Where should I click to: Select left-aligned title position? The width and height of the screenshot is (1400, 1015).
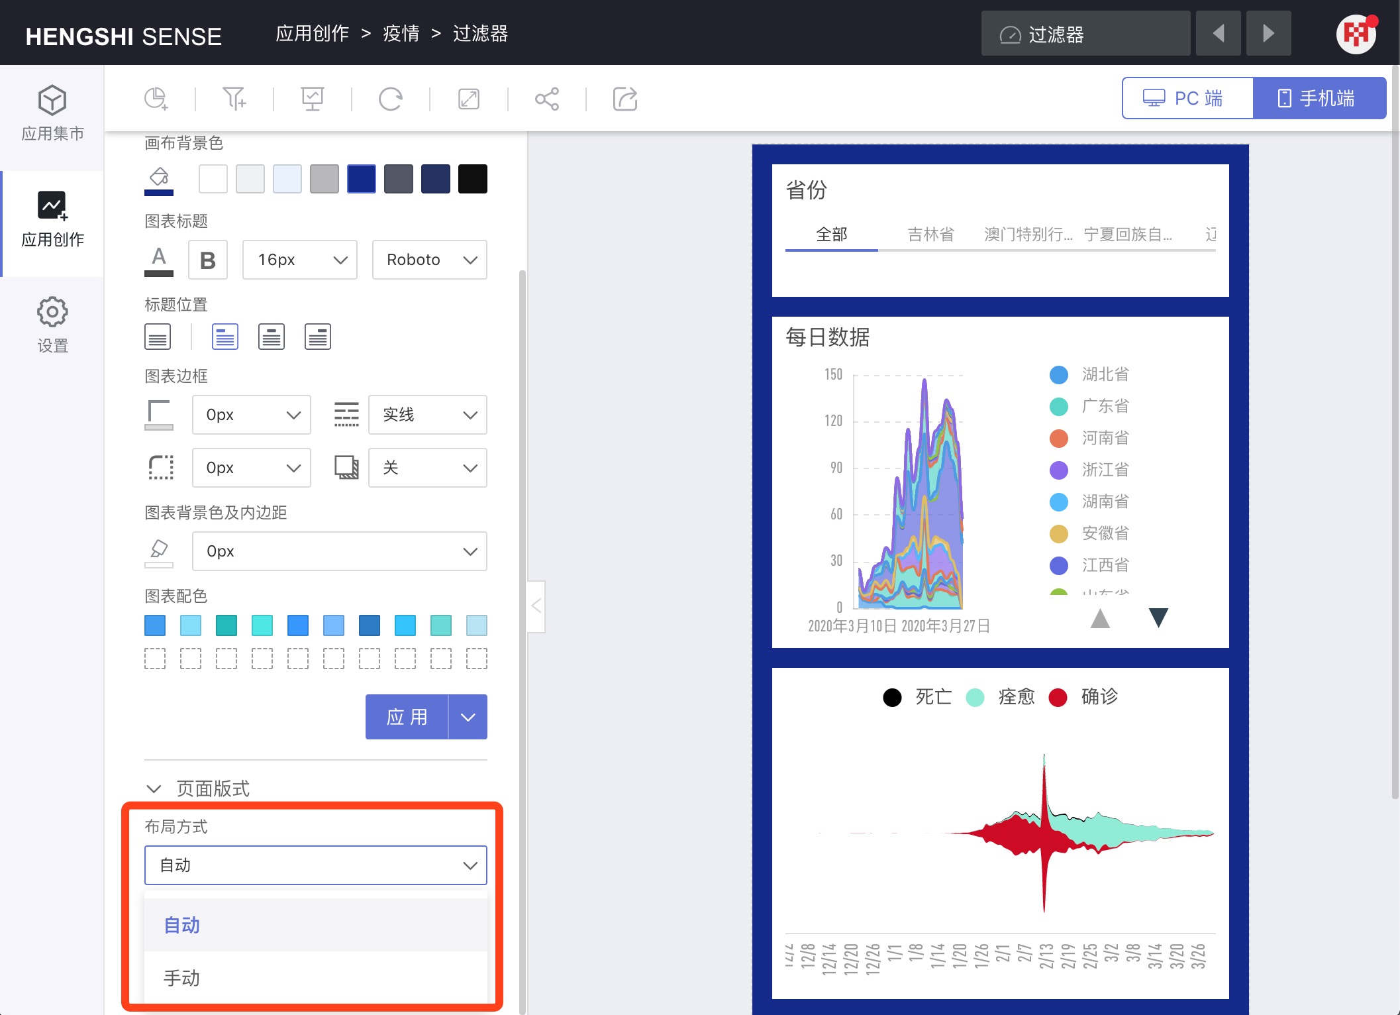click(x=225, y=337)
